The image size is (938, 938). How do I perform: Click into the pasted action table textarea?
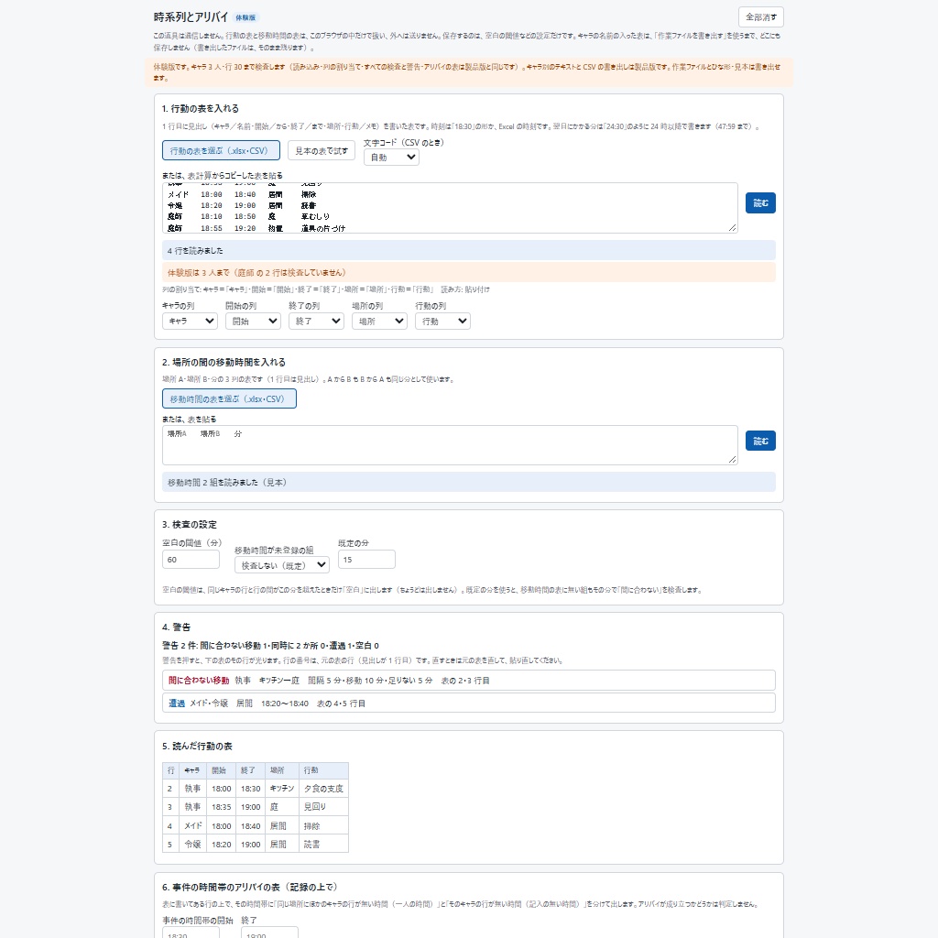tap(449, 208)
